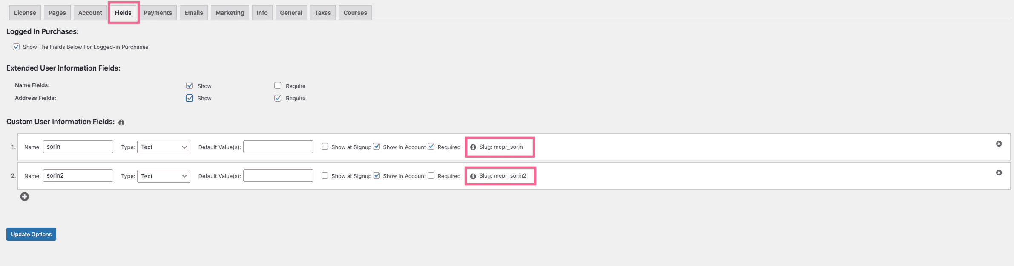
Task: Go to the Account tab
Action: tap(90, 13)
